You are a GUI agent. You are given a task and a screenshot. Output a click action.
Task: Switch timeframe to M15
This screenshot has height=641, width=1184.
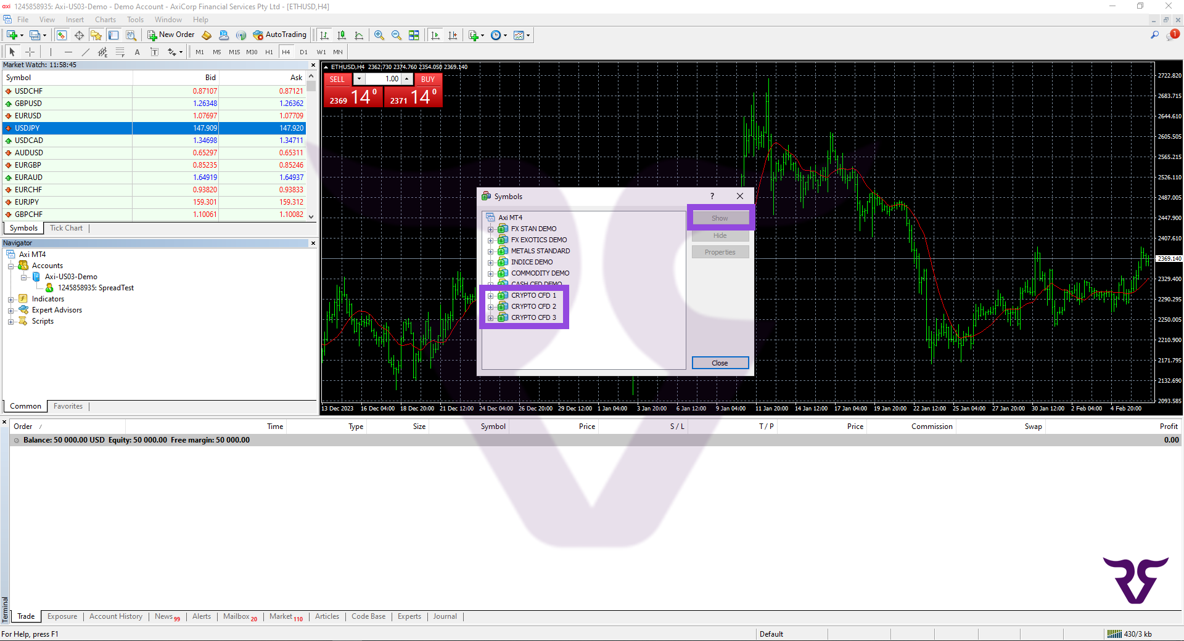pyautogui.click(x=234, y=52)
